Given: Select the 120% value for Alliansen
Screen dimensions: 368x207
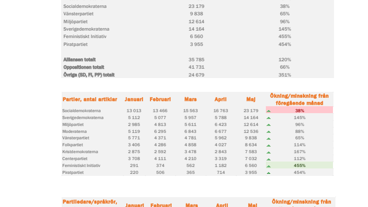Looking at the screenshot, I should click(x=285, y=60).
